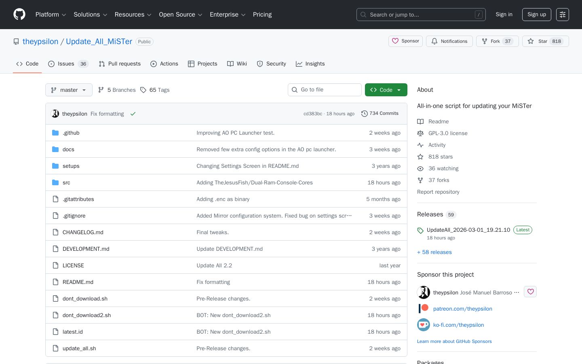Click the heart sponsor button beside theypsilon
Image resolution: width=582 pixels, height=364 pixels.
(530, 292)
